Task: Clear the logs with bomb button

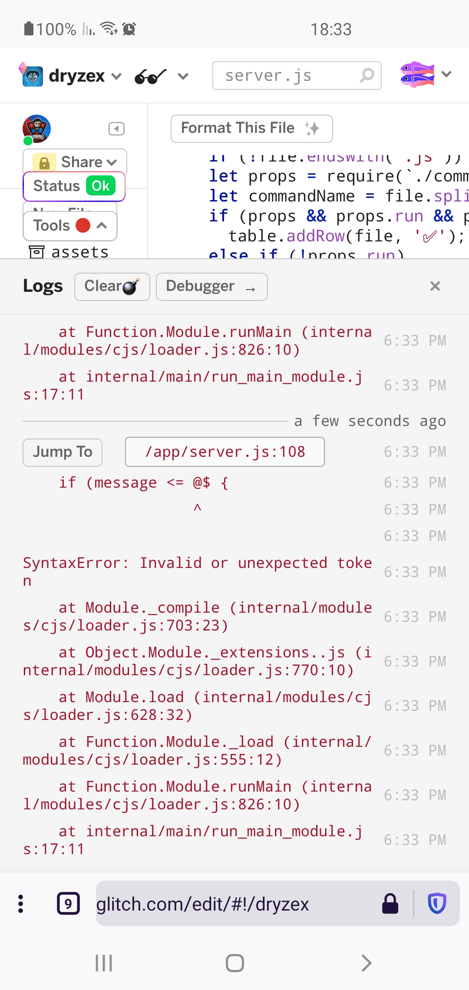Action: click(x=112, y=287)
